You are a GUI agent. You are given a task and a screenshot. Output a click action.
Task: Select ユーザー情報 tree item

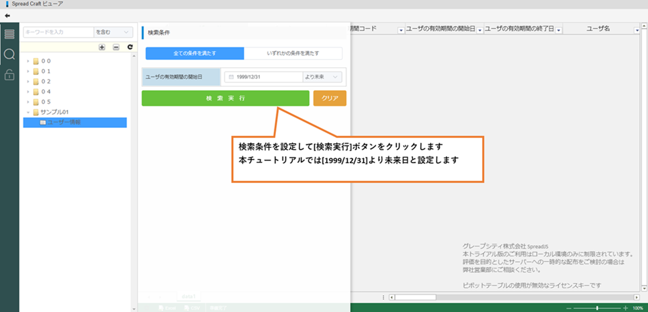tap(64, 122)
